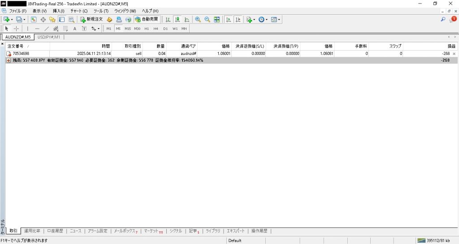459x244 pixels.
Task: Sort by the 損益 column header
Action: click(445, 46)
